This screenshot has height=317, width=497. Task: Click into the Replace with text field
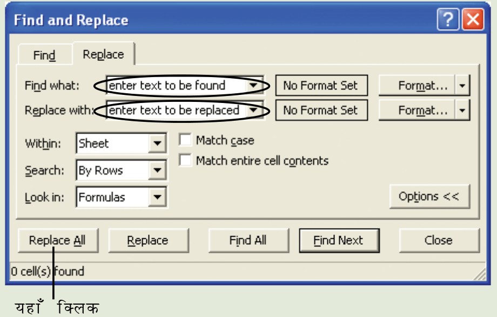pos(177,110)
